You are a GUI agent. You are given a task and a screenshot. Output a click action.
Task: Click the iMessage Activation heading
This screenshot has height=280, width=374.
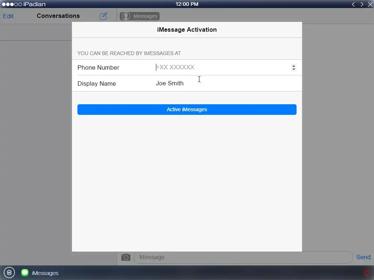pos(187,30)
